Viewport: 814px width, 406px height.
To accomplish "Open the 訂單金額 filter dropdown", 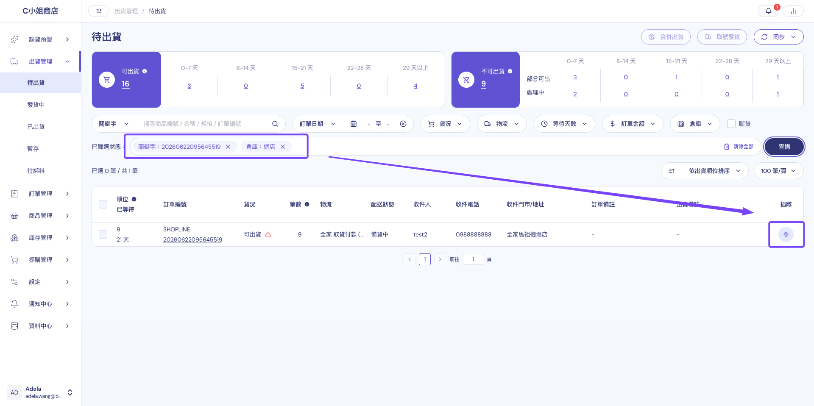I will pos(633,124).
